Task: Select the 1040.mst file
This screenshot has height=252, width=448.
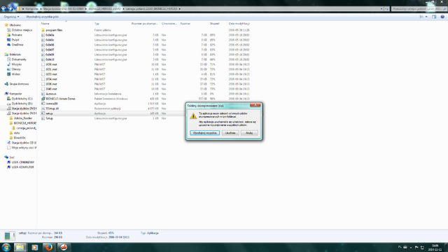Action: [51, 89]
